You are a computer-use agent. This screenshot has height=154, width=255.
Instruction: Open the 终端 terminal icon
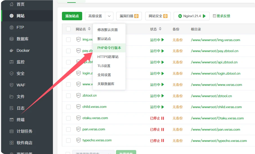pyautogui.click(x=12, y=120)
